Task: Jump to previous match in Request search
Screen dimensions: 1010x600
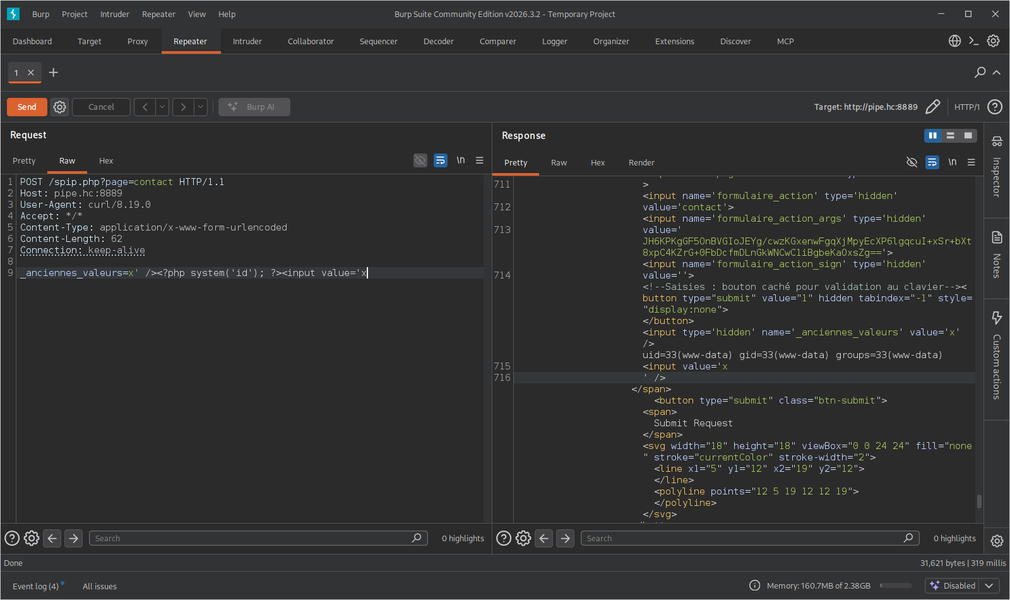Action: [52, 538]
